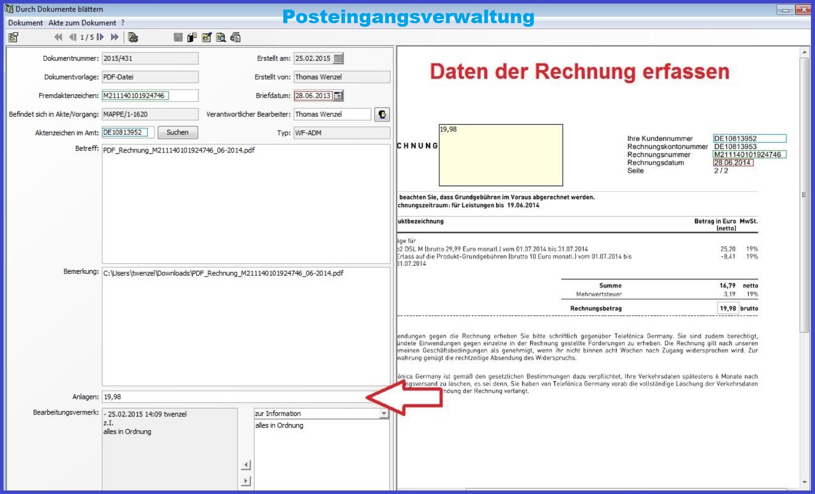Click the leftmost document properties toolbar icon

point(14,37)
